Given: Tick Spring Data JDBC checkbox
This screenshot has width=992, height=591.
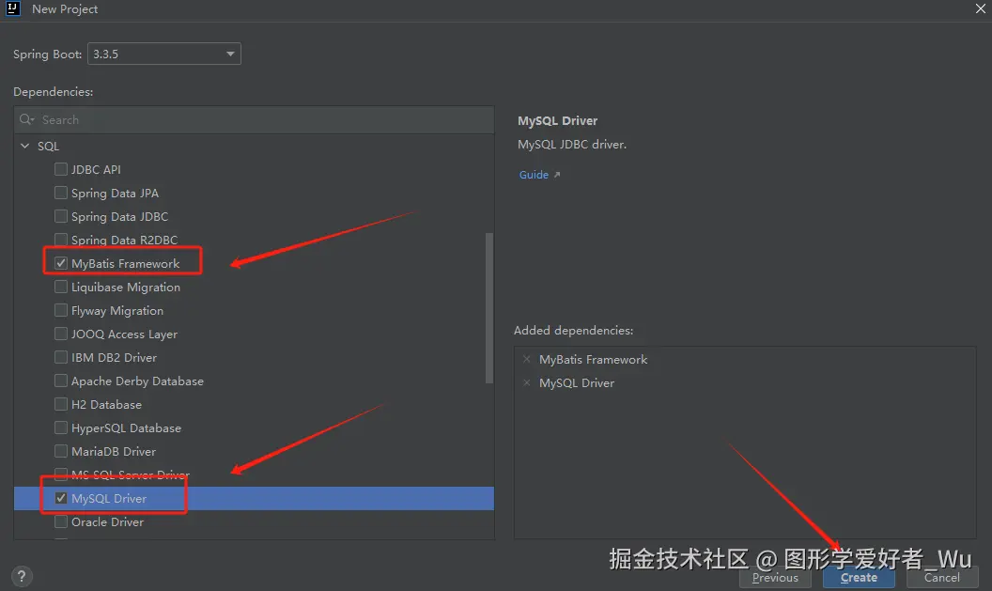Looking at the screenshot, I should (61, 216).
